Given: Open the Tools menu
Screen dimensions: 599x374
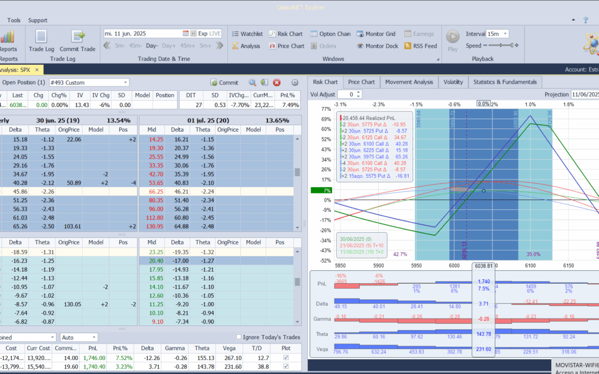Looking at the screenshot, I should pyautogui.click(x=14, y=21).
